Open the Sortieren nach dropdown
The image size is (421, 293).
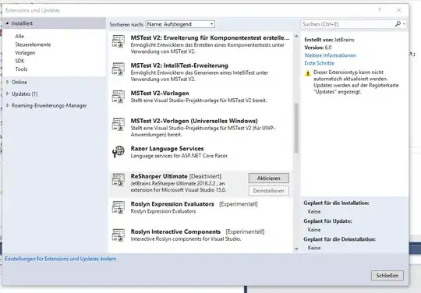coord(180,24)
